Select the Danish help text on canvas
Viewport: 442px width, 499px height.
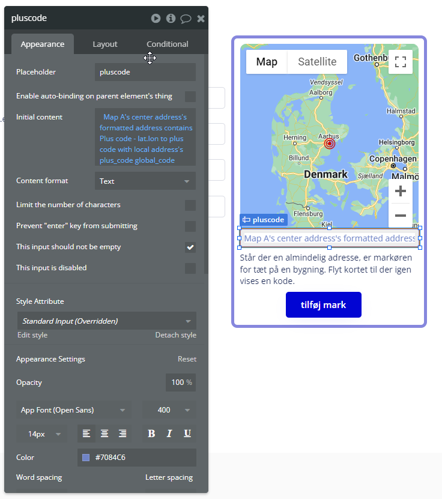click(x=326, y=269)
